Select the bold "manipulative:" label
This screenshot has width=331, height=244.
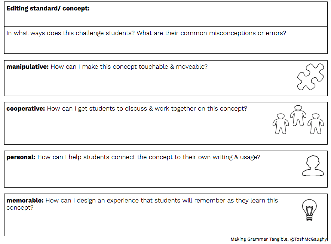[28, 67]
